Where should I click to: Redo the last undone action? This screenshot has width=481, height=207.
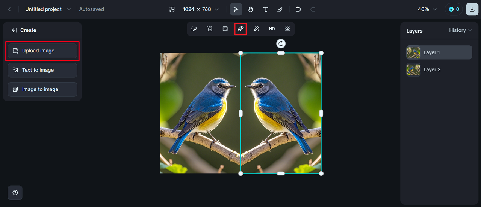[x=313, y=9]
